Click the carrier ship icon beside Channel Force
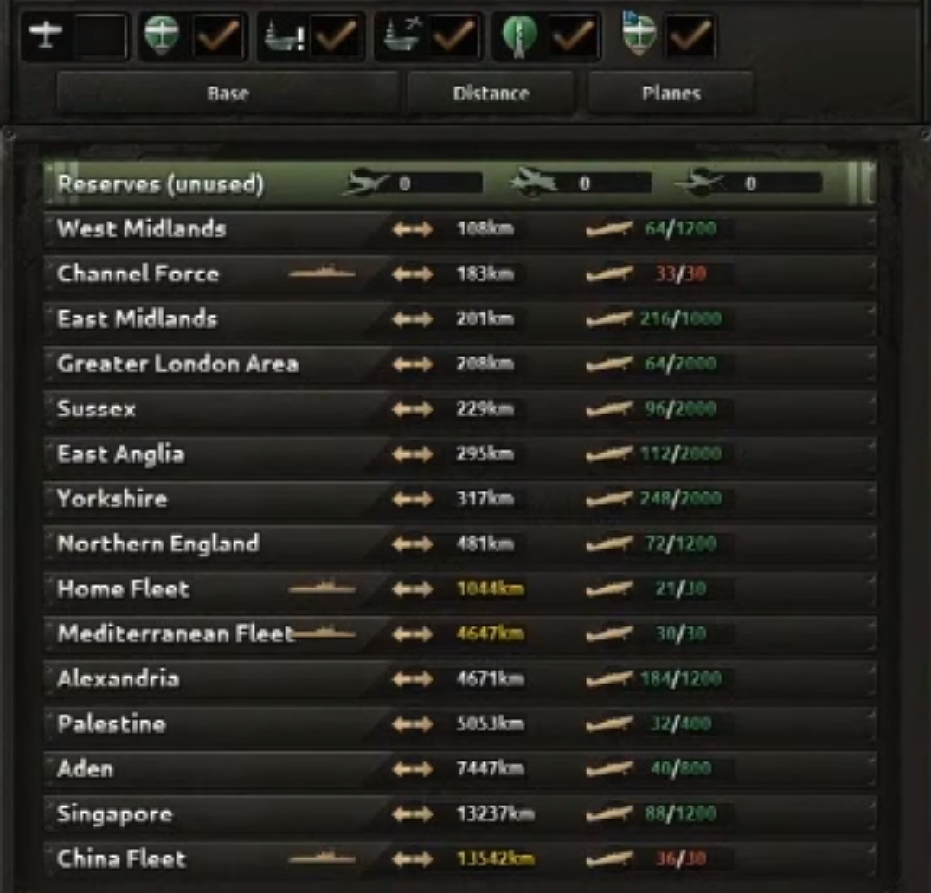Image resolution: width=931 pixels, height=893 pixels. pos(322,273)
